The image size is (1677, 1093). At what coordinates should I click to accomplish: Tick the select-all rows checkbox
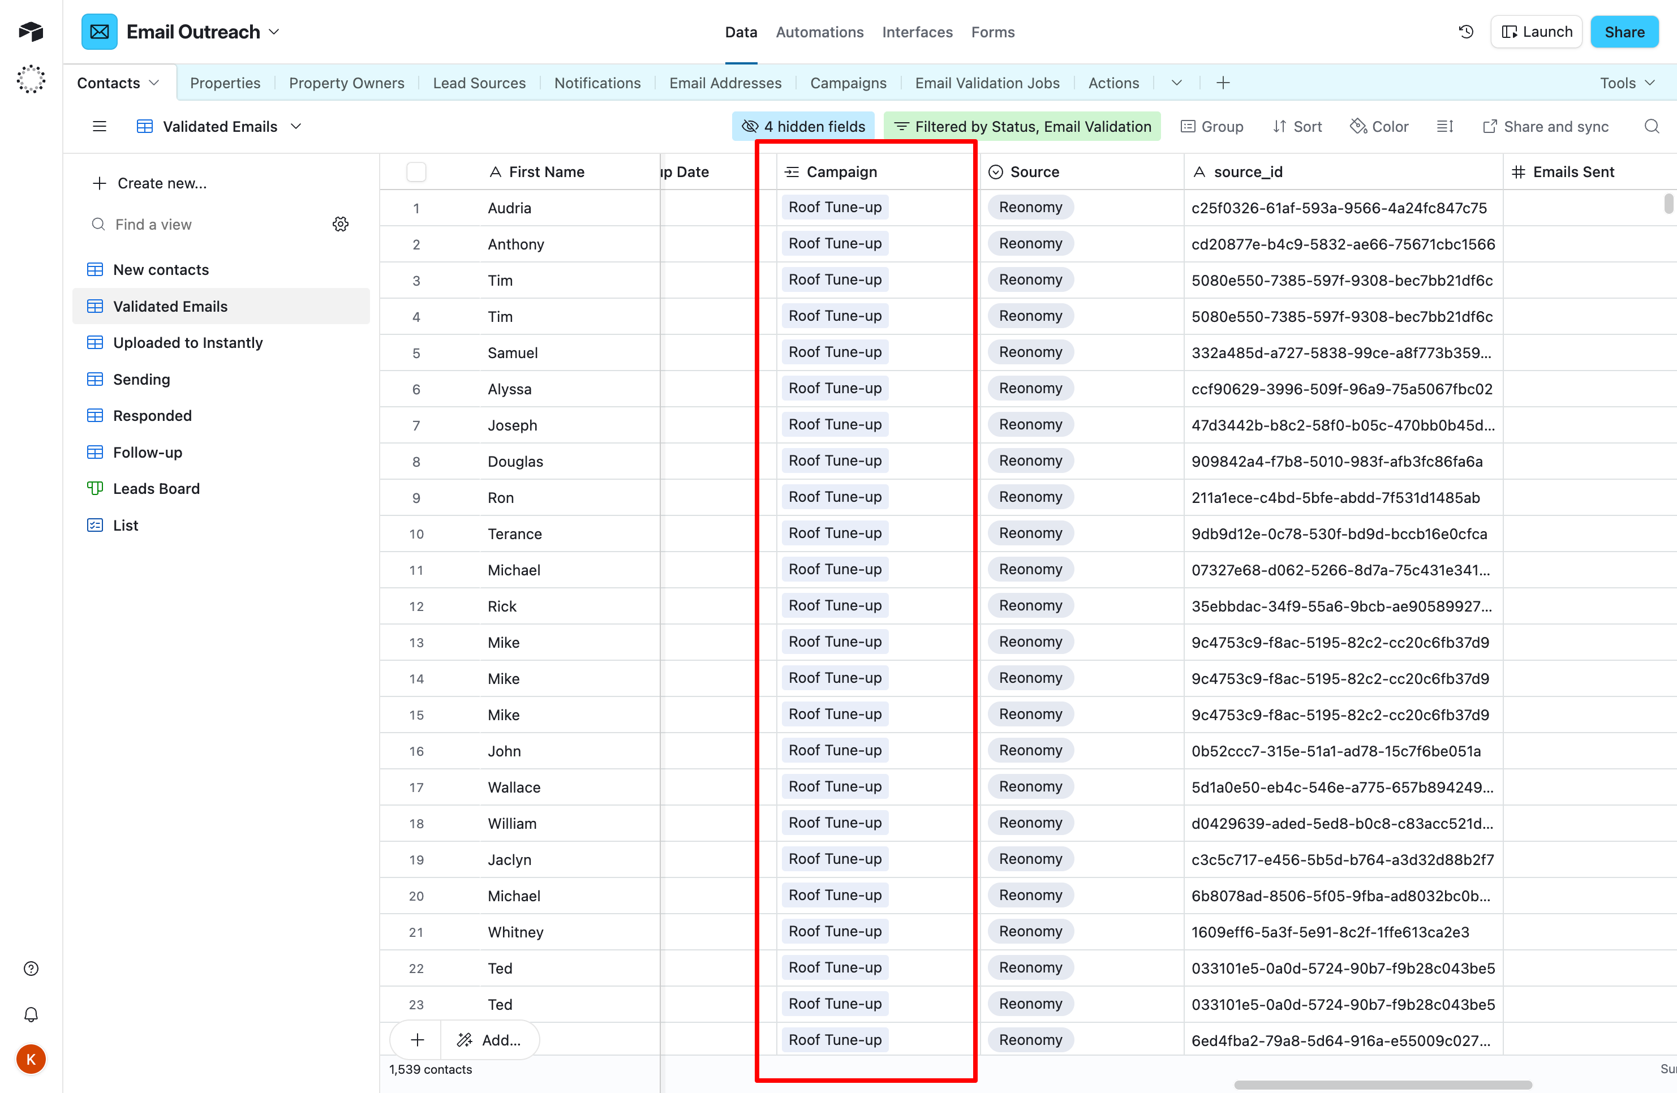[x=416, y=172]
